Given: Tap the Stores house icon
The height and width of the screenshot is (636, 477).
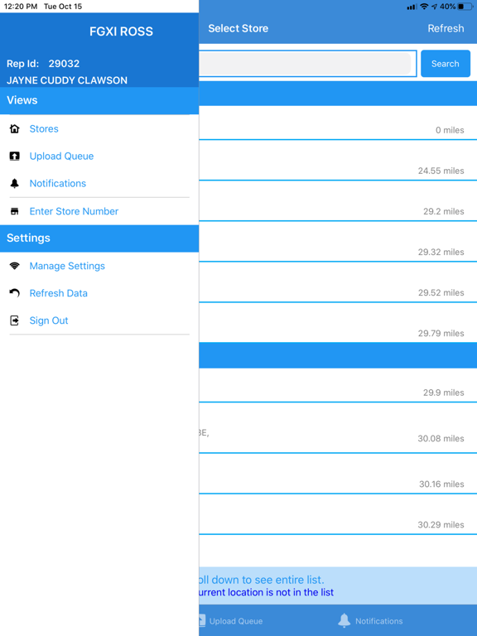Looking at the screenshot, I should (15, 129).
